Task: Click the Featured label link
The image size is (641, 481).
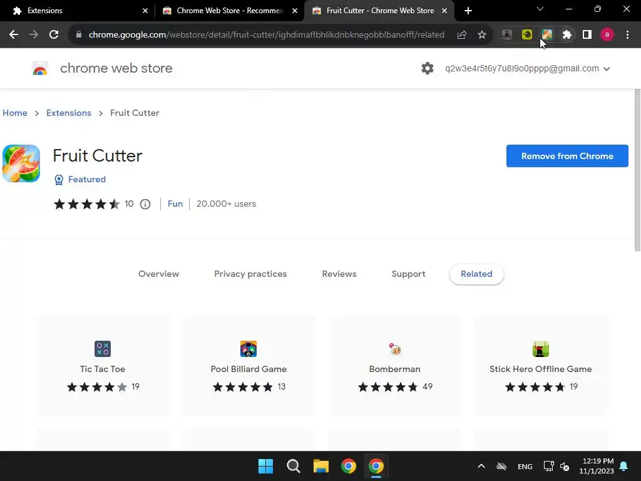Action: (87, 179)
